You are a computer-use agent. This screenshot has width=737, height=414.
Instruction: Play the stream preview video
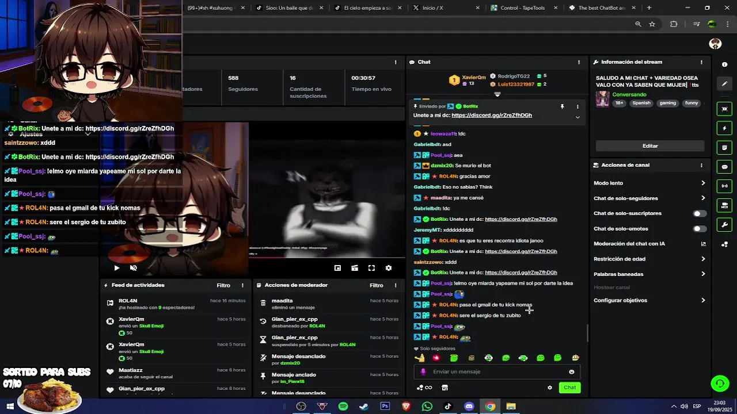pyautogui.click(x=117, y=268)
